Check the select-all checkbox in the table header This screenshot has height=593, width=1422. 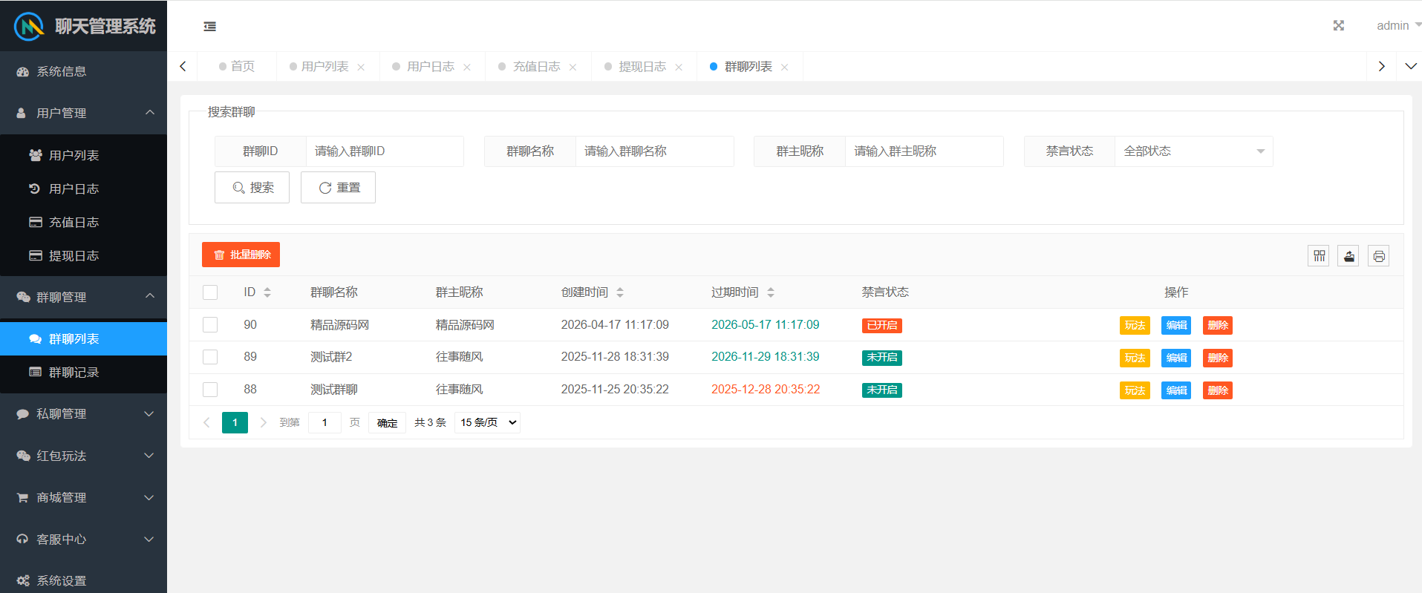210,292
